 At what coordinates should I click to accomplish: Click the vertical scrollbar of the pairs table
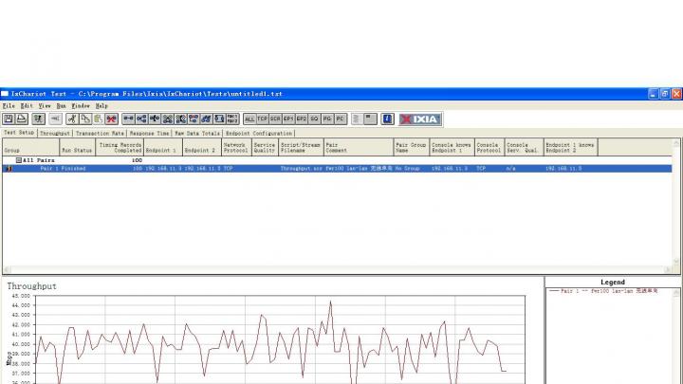pos(676,203)
